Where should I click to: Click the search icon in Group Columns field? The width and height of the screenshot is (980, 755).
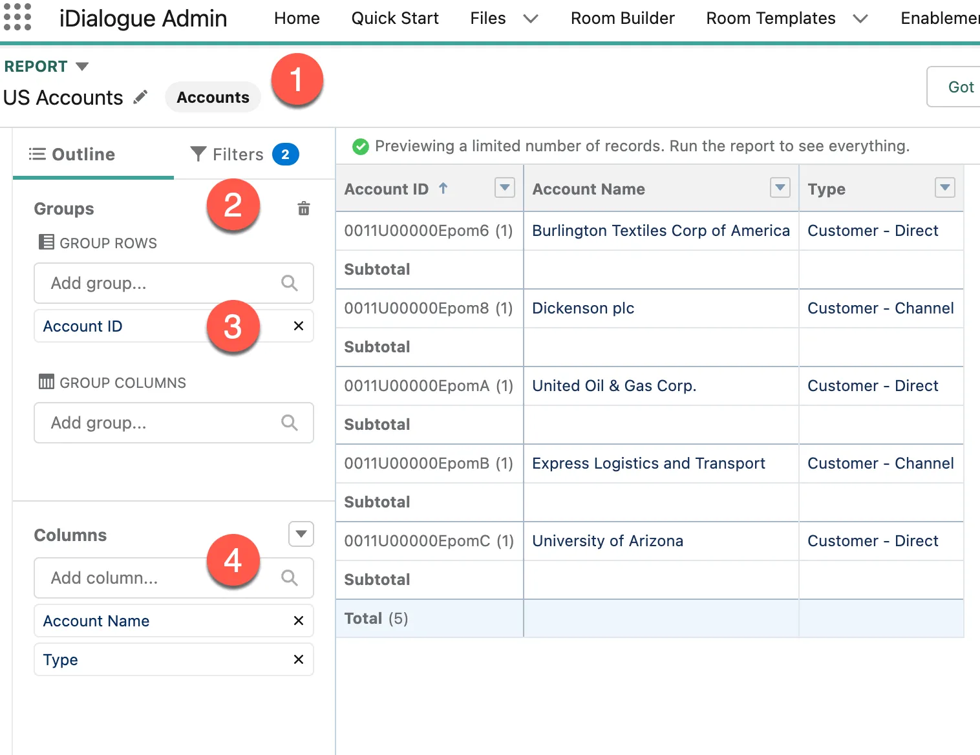tap(290, 422)
